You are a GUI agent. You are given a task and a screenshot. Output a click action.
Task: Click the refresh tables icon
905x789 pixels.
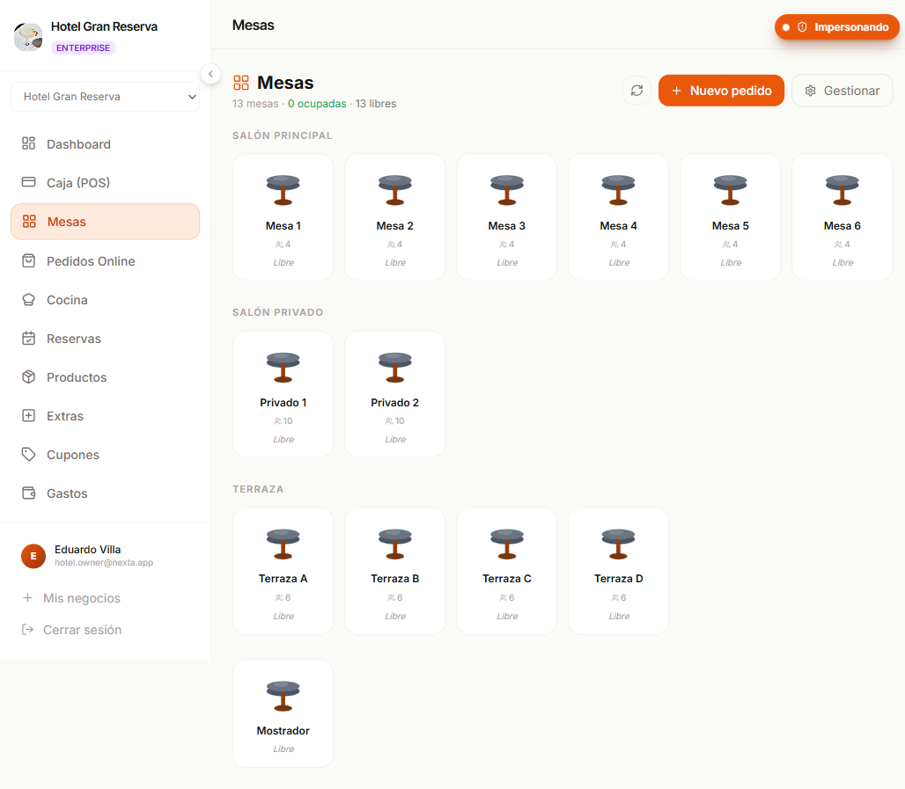(x=636, y=91)
